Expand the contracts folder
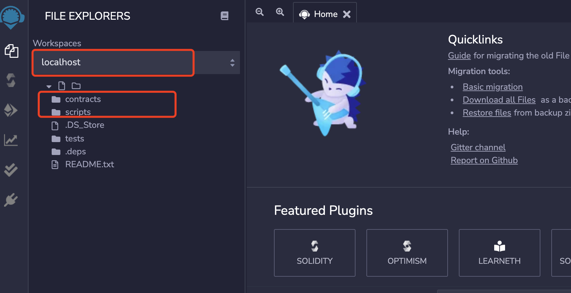 click(x=83, y=99)
